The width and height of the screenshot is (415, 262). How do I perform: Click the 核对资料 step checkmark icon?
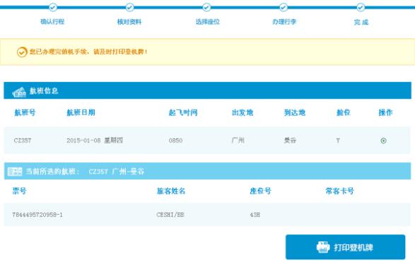point(129,7)
